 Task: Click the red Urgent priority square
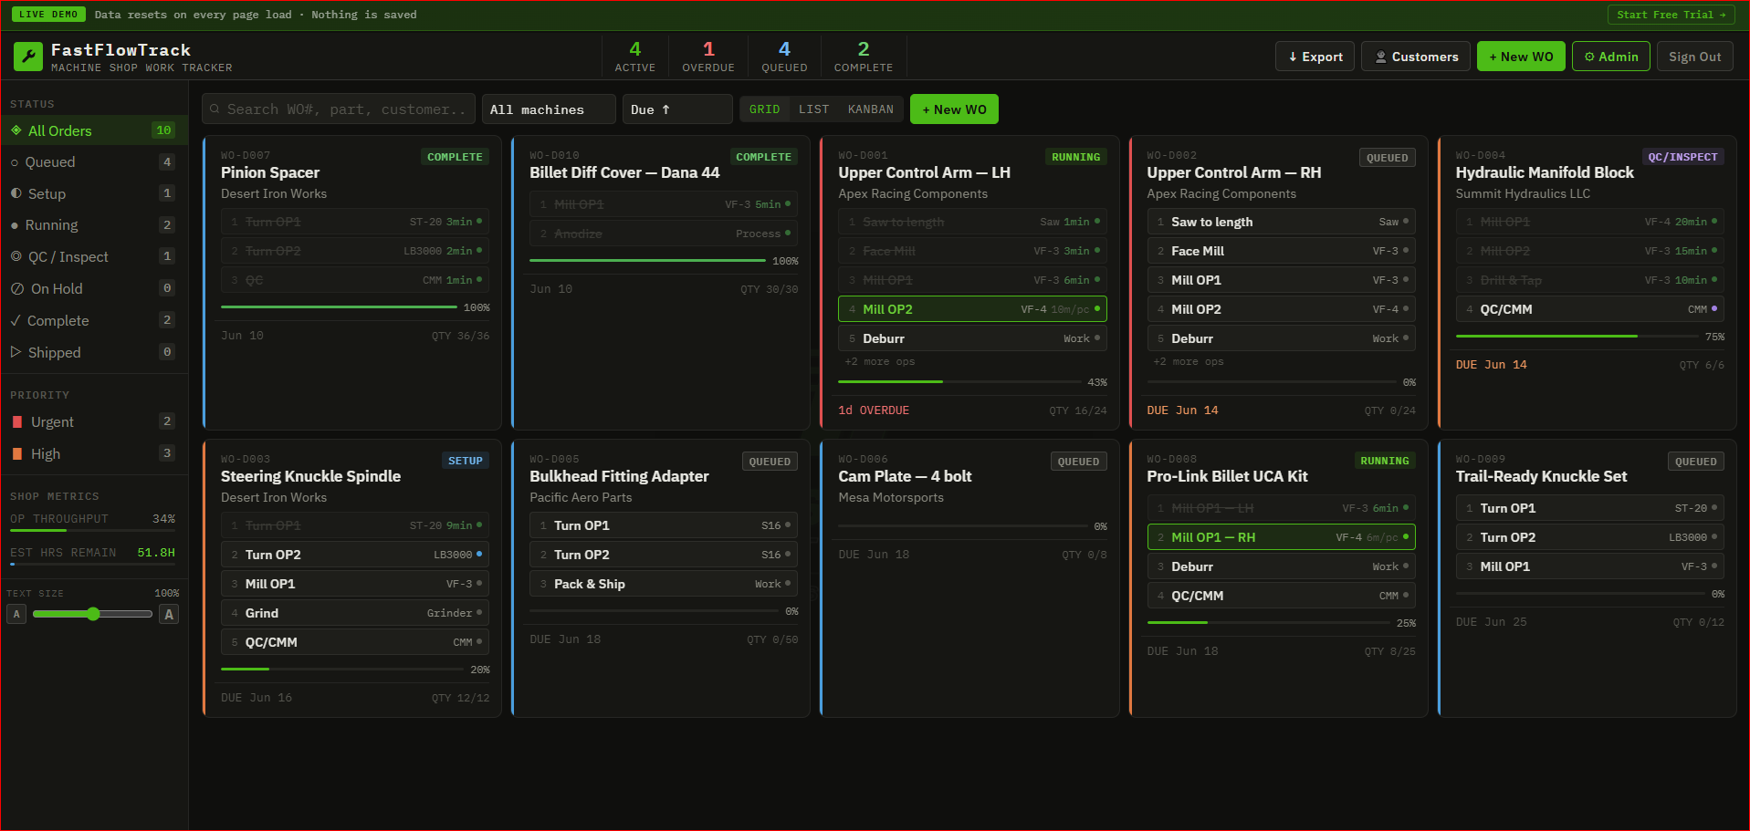17,422
